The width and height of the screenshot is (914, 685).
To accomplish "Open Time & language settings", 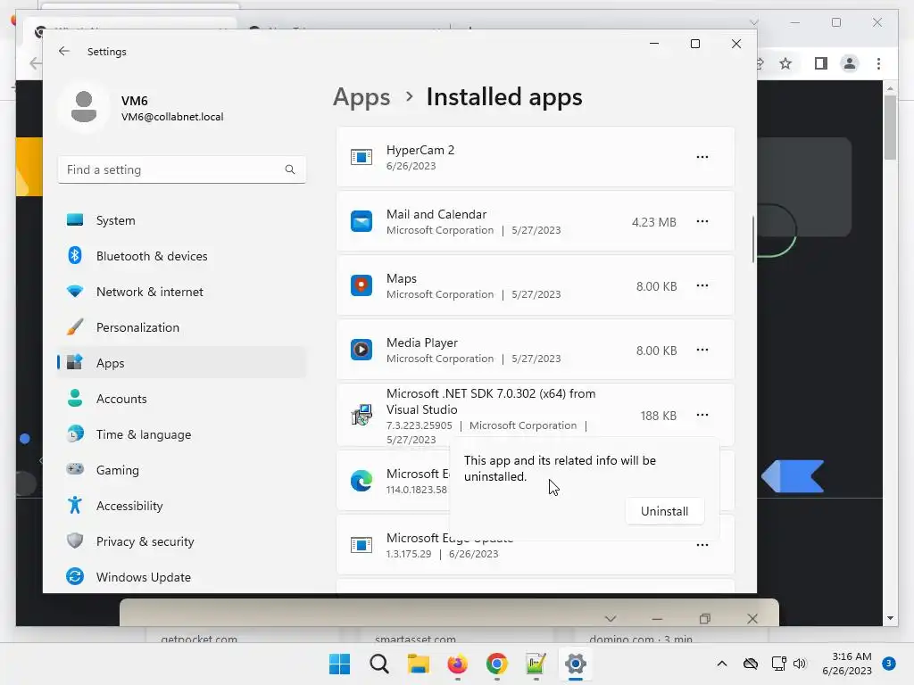I will [x=181, y=434].
